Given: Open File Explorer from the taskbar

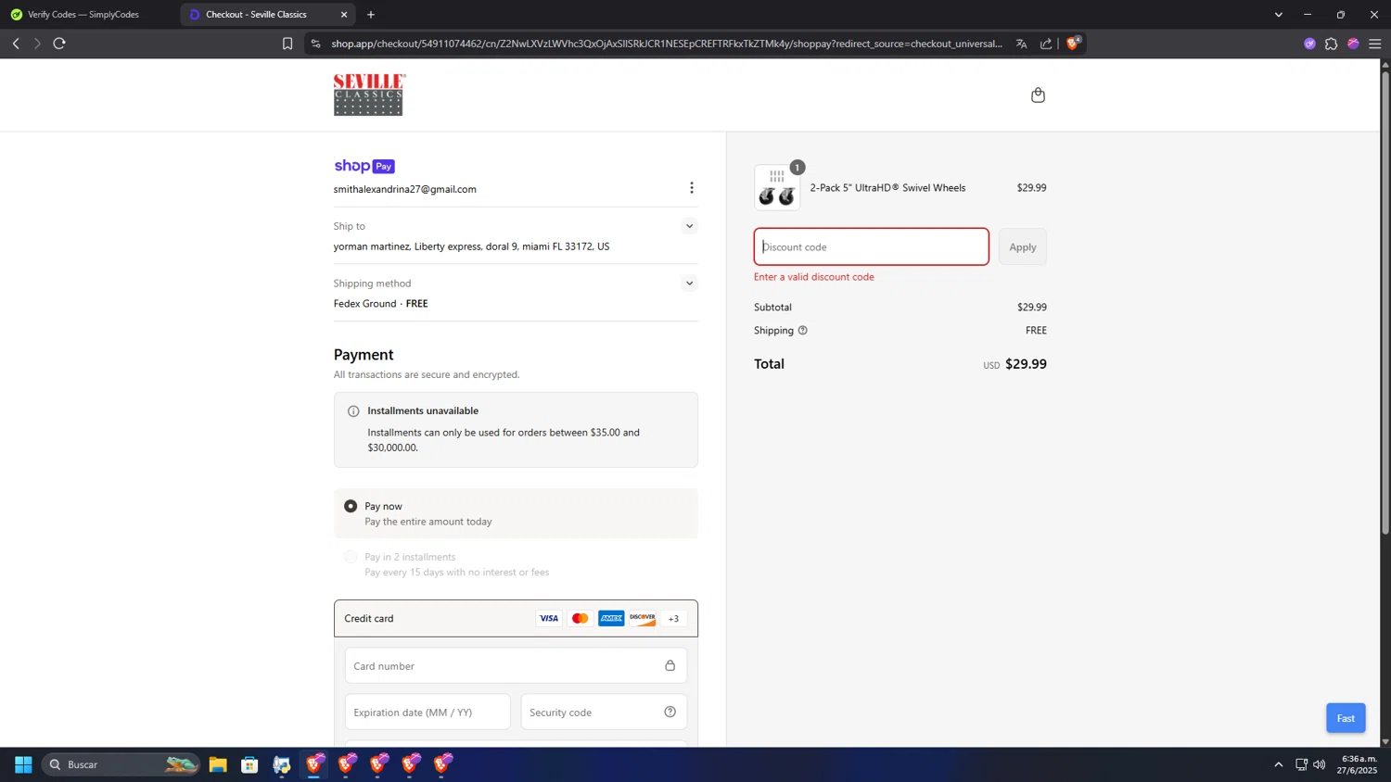Looking at the screenshot, I should pos(218,764).
